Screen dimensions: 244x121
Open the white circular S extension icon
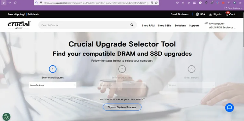(x=200, y=3)
